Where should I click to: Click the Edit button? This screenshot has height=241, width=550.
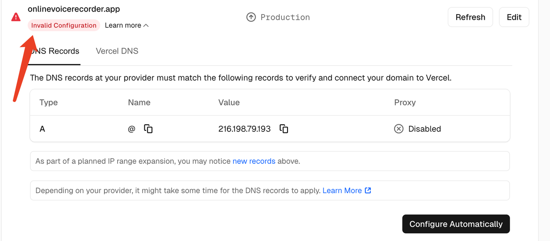click(x=514, y=17)
